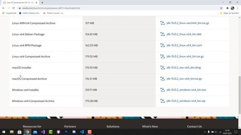Open Windows notification center

point(236,132)
